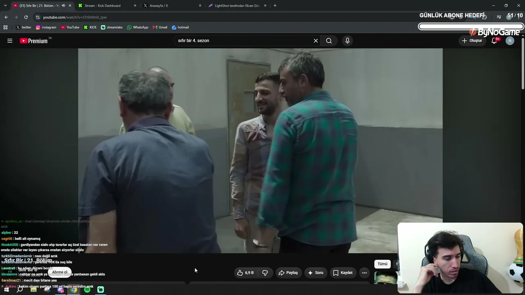Close the Sıfır Bir YouTube tab
Viewport: 525px width, 295px height.
pyautogui.click(x=70, y=6)
